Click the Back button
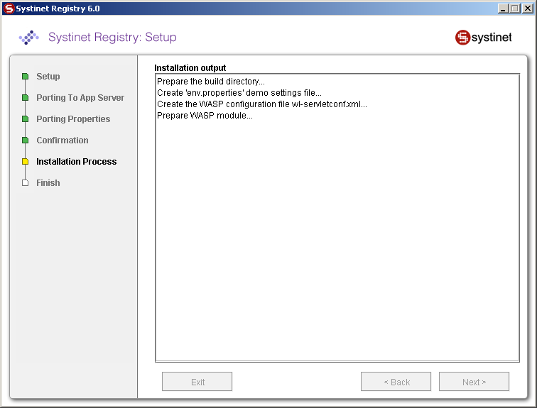The height and width of the screenshot is (408, 537). tap(396, 381)
